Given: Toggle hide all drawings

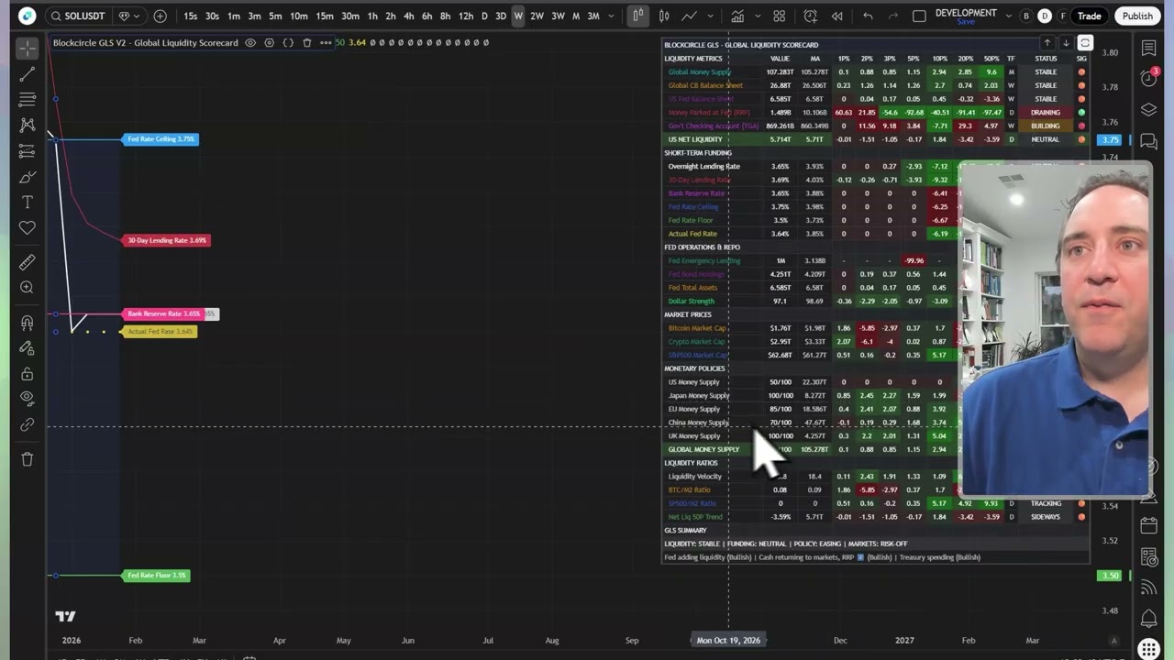Looking at the screenshot, I should click(x=28, y=399).
